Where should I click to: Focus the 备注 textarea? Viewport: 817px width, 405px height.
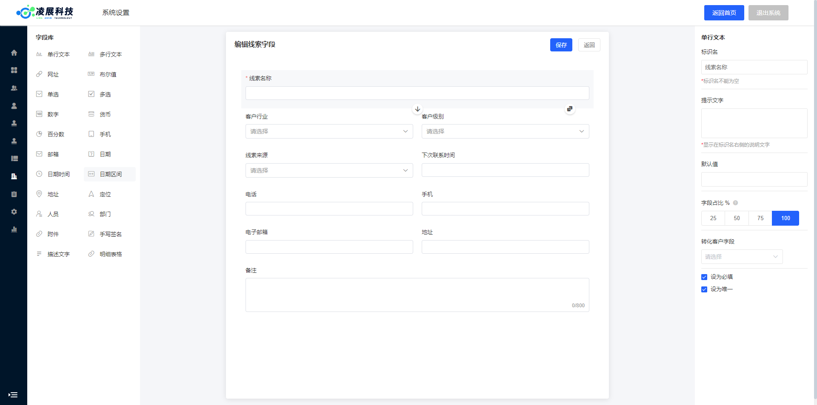click(417, 295)
